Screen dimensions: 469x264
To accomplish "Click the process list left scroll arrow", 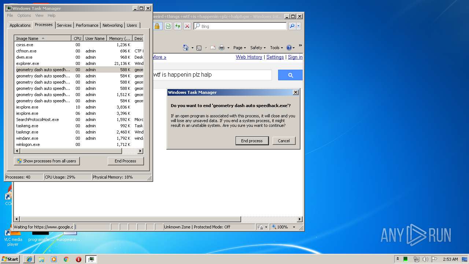I will click(x=17, y=151).
